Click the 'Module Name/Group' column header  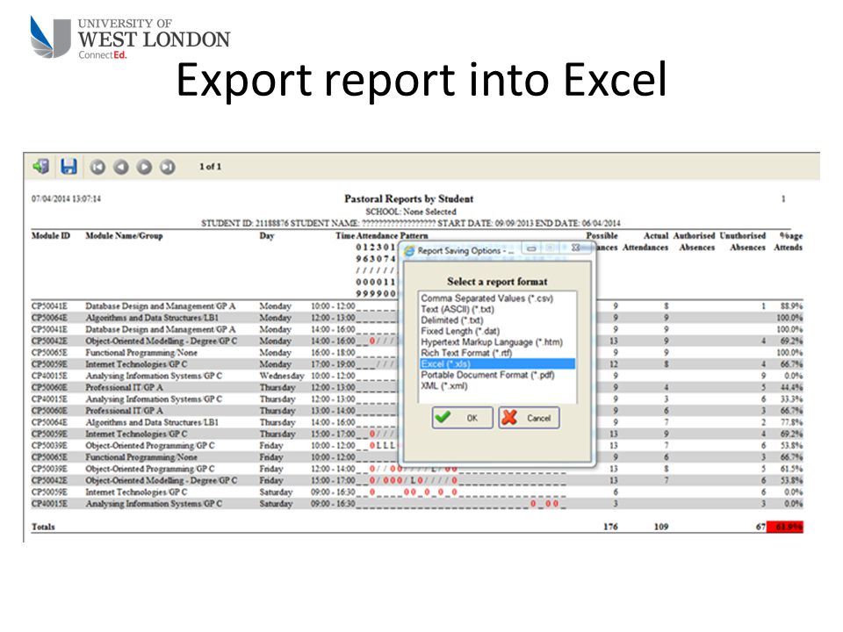tap(124, 236)
